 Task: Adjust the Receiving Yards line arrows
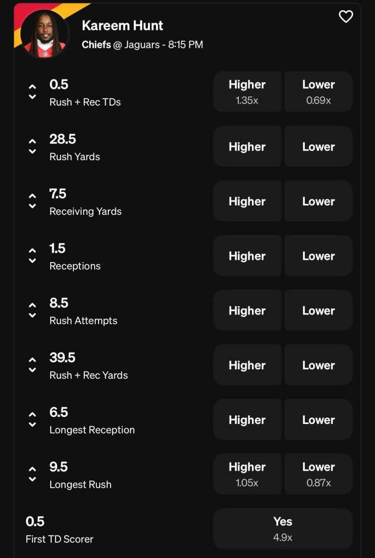click(x=33, y=201)
